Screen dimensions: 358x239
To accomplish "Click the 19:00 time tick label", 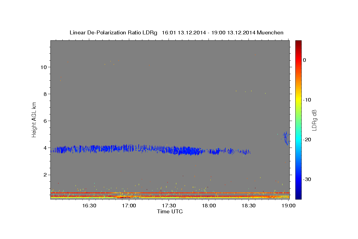I will click(x=288, y=206).
